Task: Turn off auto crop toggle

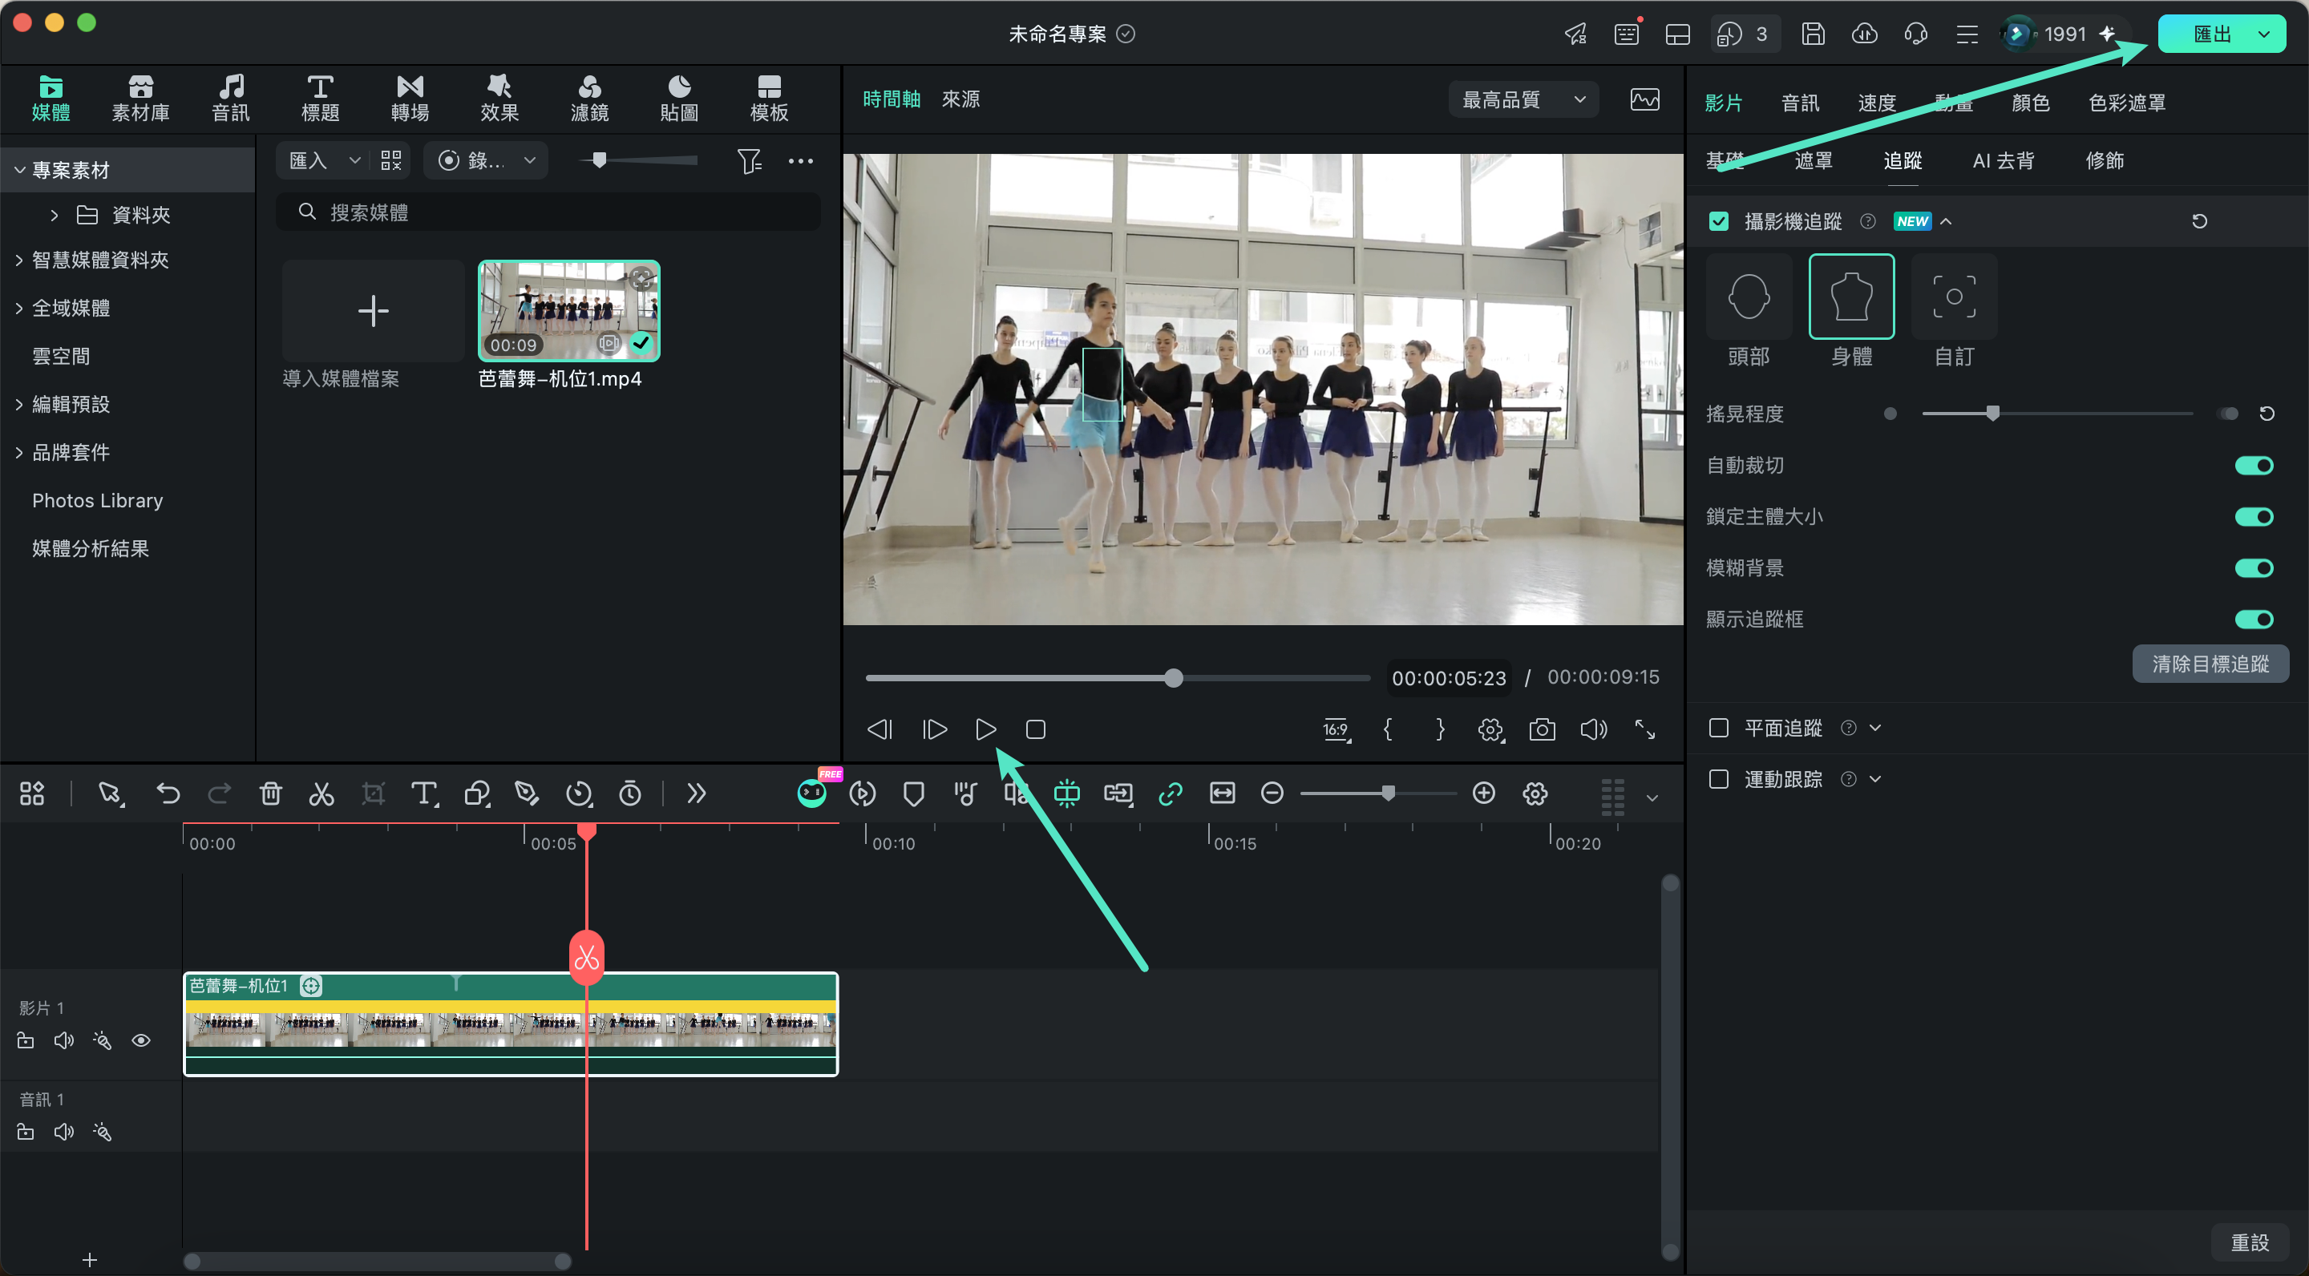Action: (2254, 465)
